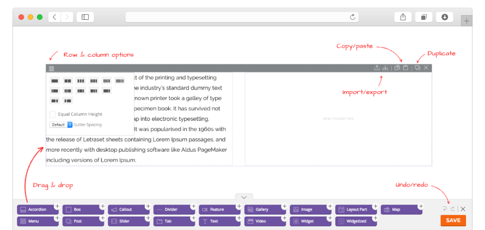The width and height of the screenshot is (485, 230).
Task: Click the browser back arrow
Action: point(54,17)
